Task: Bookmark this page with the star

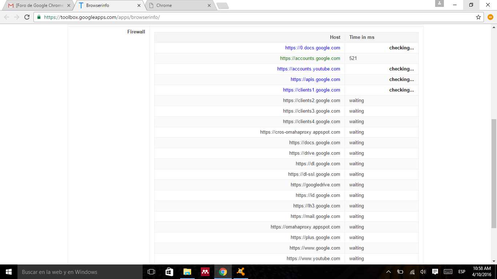Action: click(478, 17)
